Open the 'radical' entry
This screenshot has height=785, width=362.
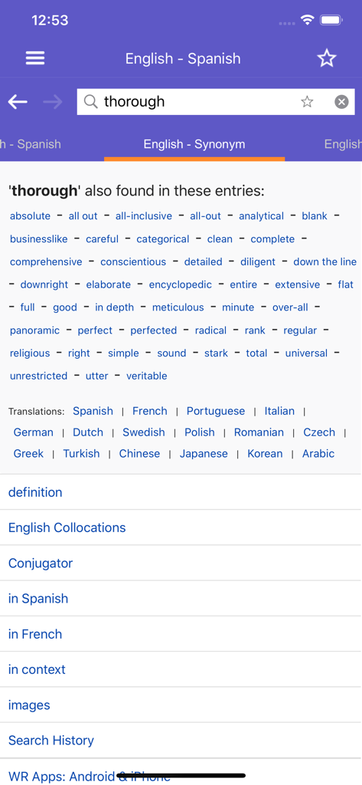click(x=210, y=330)
